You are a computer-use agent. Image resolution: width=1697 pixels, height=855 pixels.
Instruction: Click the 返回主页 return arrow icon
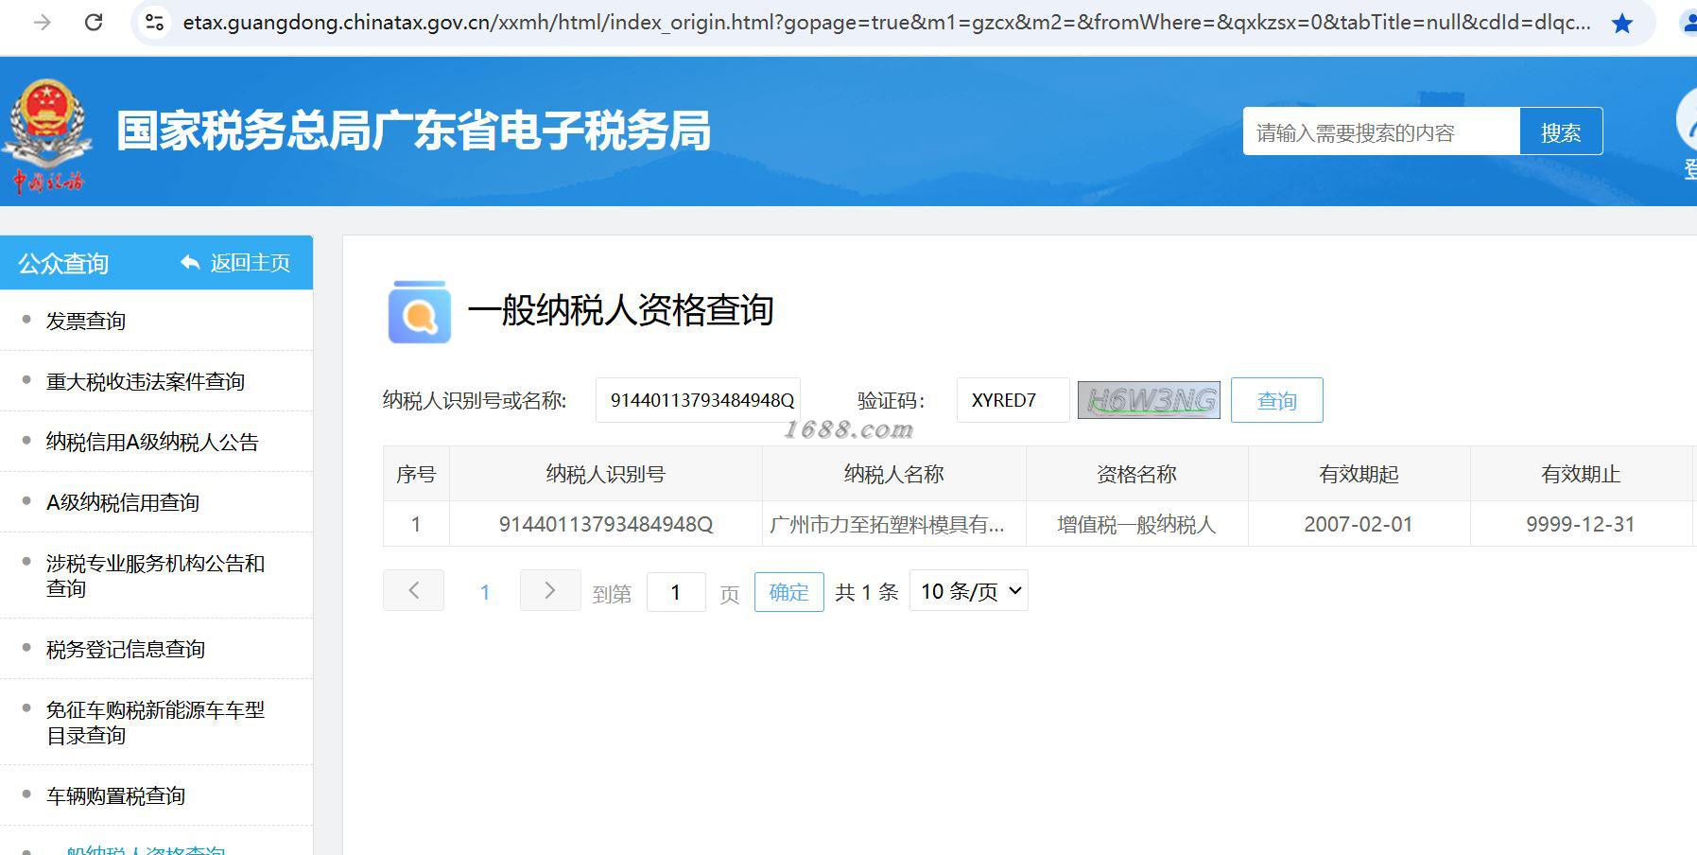[190, 263]
